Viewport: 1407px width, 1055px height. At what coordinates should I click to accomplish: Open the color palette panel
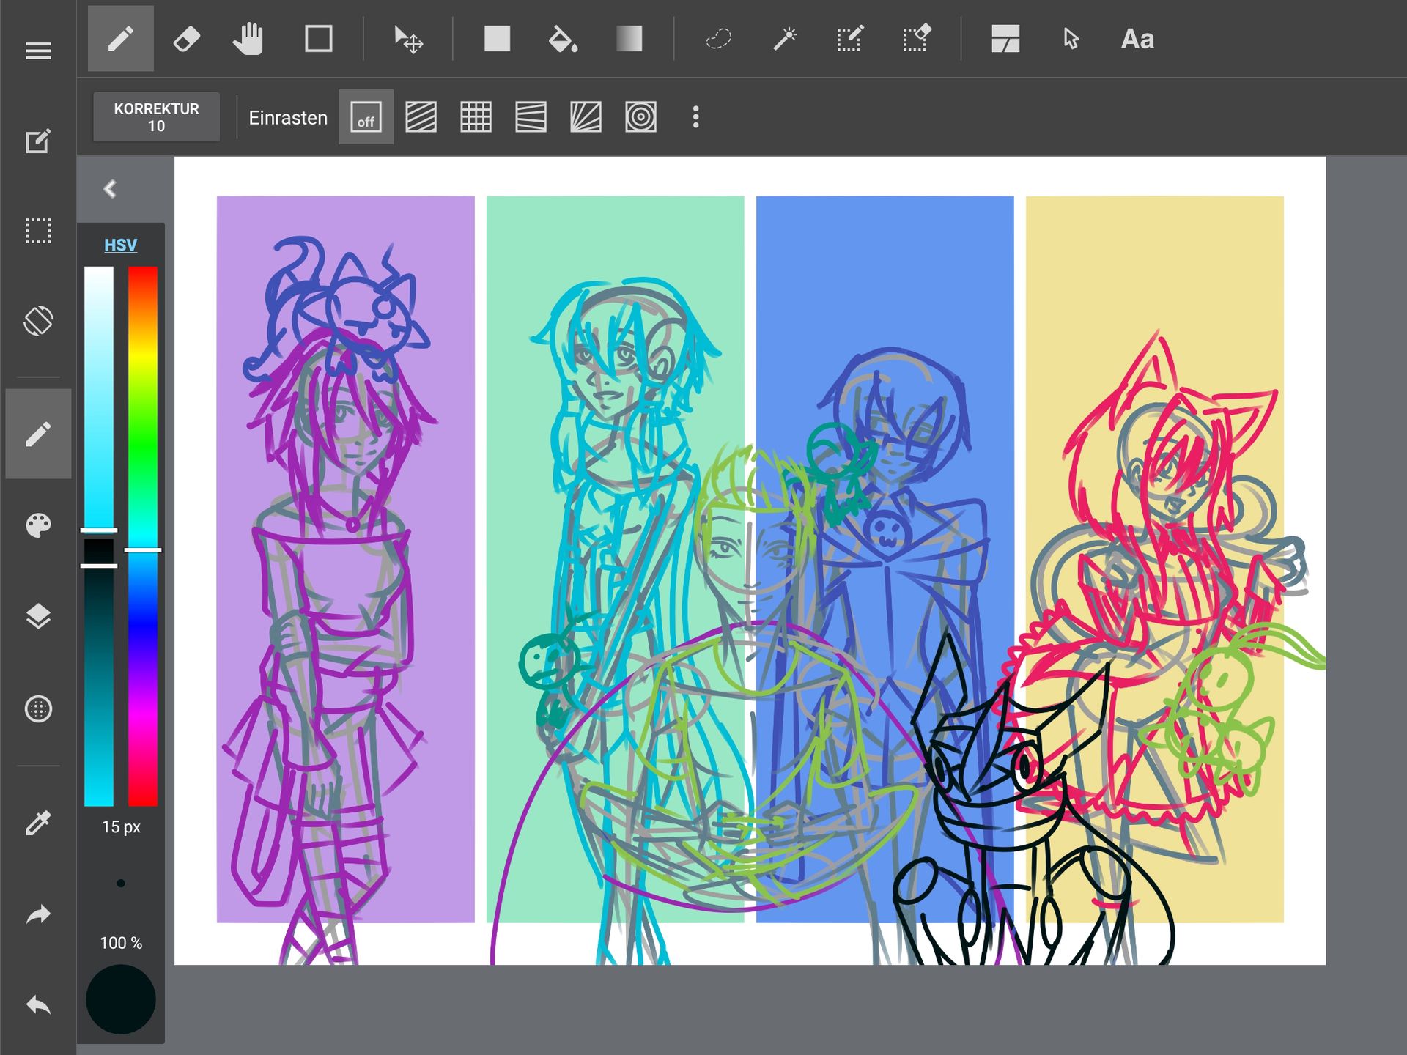pyautogui.click(x=38, y=525)
